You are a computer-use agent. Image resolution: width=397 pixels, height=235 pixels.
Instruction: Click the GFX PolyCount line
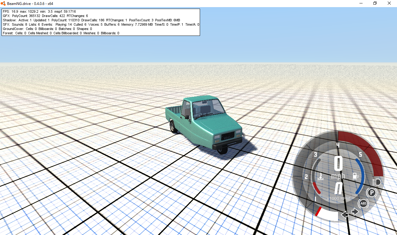(45, 16)
